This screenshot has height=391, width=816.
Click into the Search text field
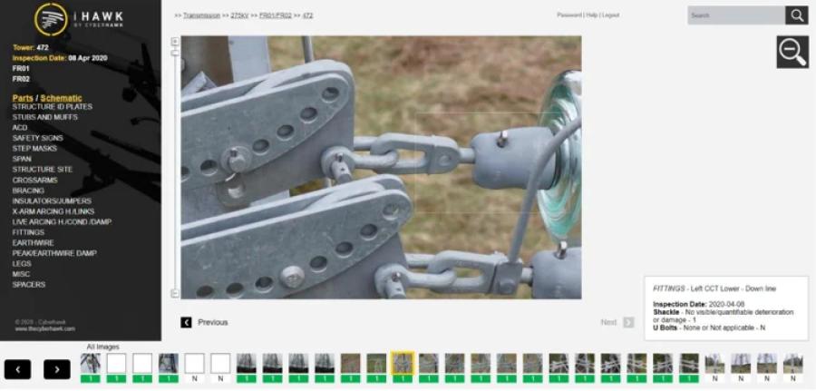pos(735,15)
